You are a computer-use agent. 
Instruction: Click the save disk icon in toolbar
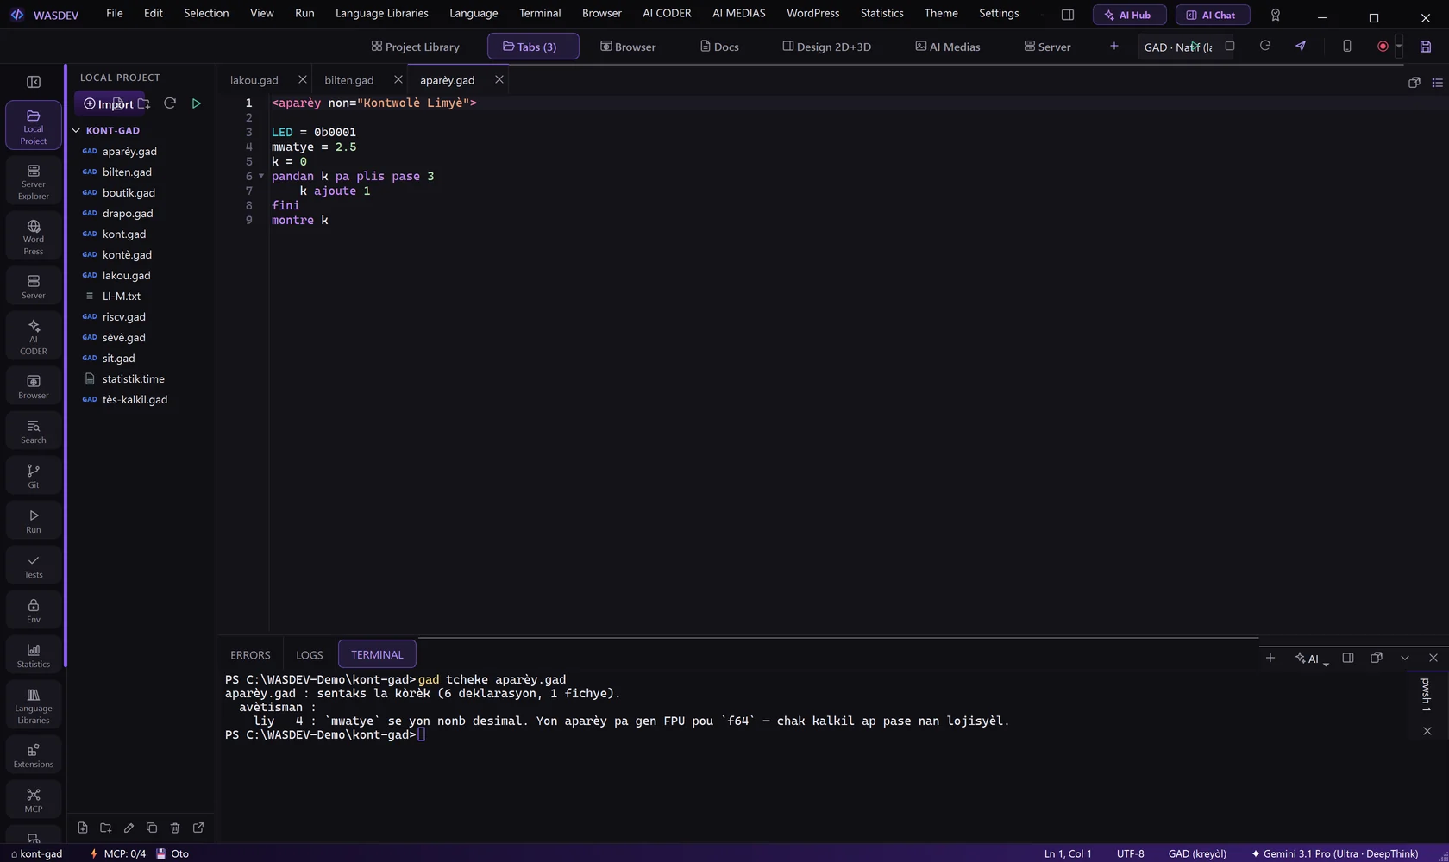[x=1426, y=47]
